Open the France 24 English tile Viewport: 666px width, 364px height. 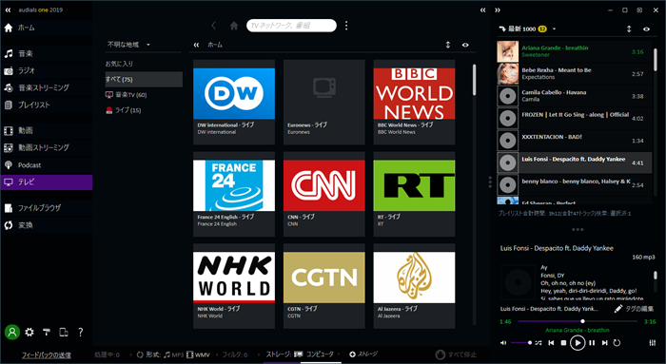pos(234,194)
